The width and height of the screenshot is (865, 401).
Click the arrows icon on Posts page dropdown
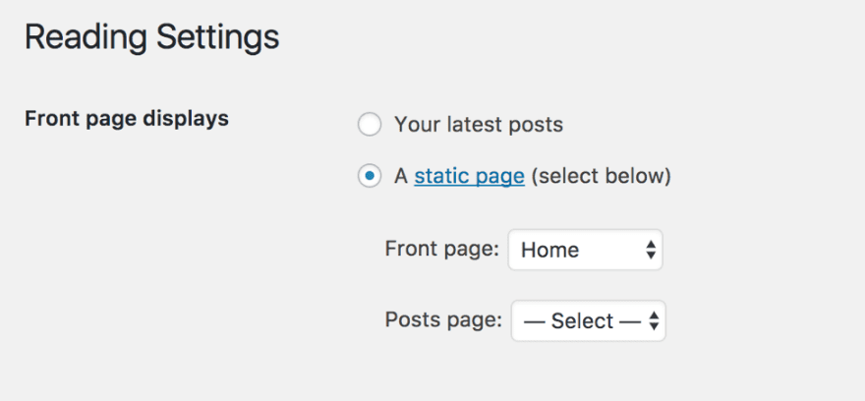pos(653,321)
